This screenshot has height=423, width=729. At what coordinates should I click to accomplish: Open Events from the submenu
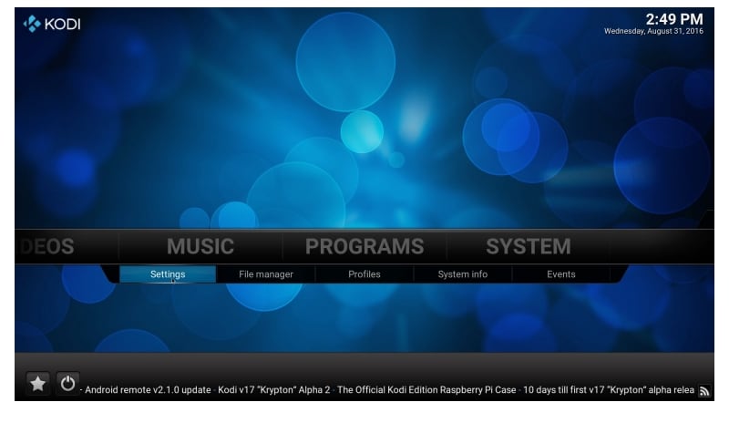560,274
